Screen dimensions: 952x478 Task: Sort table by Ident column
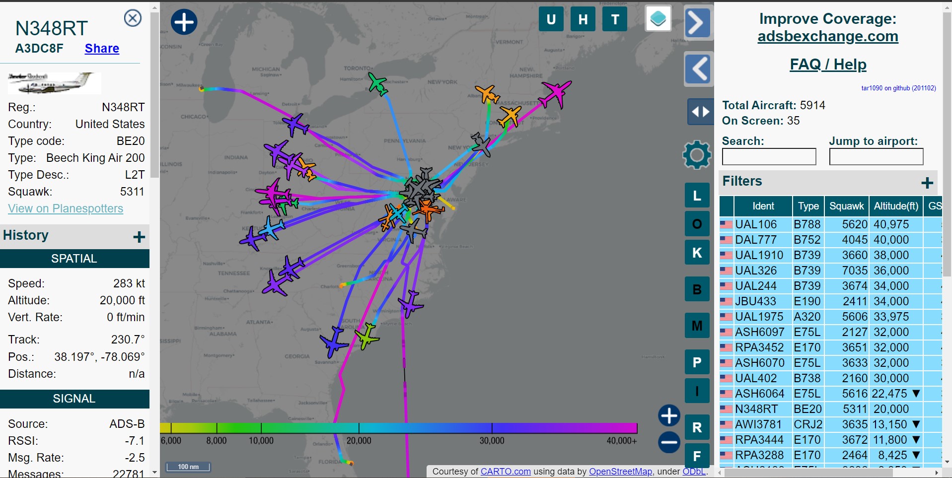click(x=763, y=206)
